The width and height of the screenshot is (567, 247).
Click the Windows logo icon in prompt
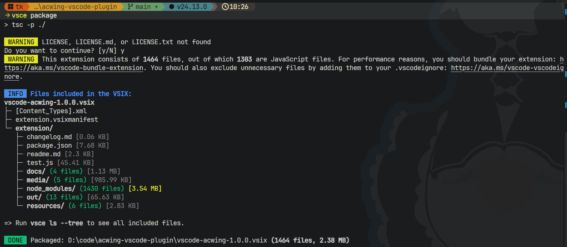click(x=11, y=7)
